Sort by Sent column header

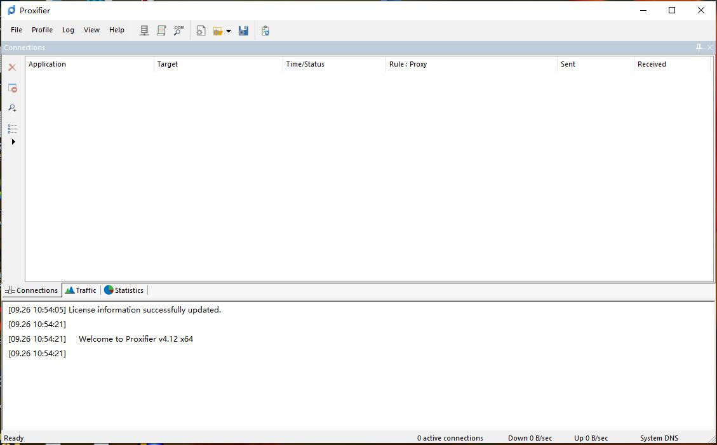(x=595, y=65)
